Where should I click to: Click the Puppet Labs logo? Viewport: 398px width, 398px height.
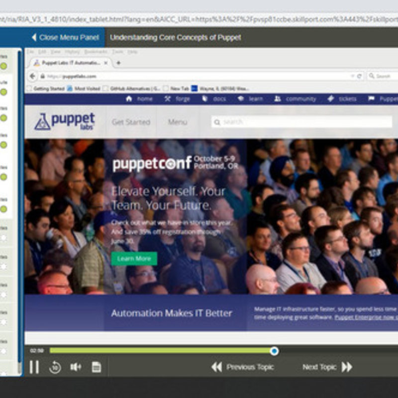click(65, 121)
